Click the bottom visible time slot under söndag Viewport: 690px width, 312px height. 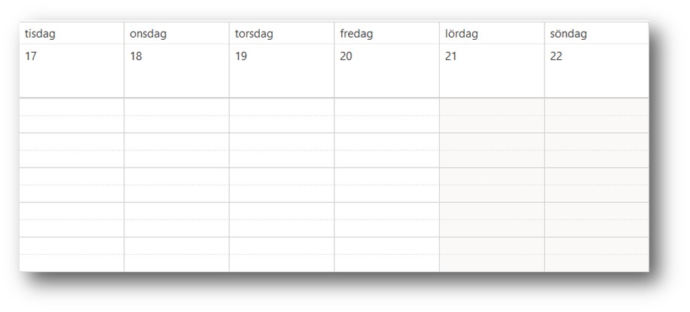pyautogui.click(x=596, y=262)
